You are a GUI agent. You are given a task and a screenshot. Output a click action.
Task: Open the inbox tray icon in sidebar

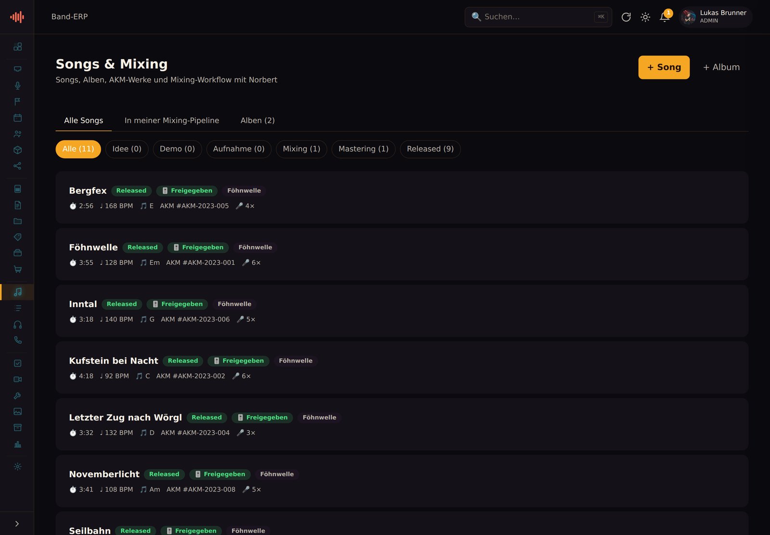point(17,69)
